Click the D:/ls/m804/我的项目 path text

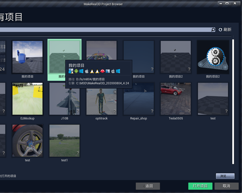[90, 79]
